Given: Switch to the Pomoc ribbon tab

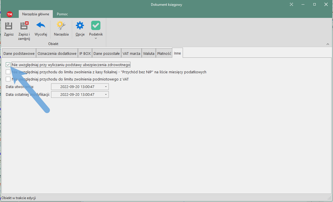Looking at the screenshot, I should pyautogui.click(x=62, y=14).
